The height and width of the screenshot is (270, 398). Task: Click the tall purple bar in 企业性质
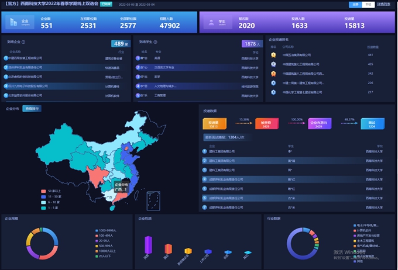[x=148, y=245]
